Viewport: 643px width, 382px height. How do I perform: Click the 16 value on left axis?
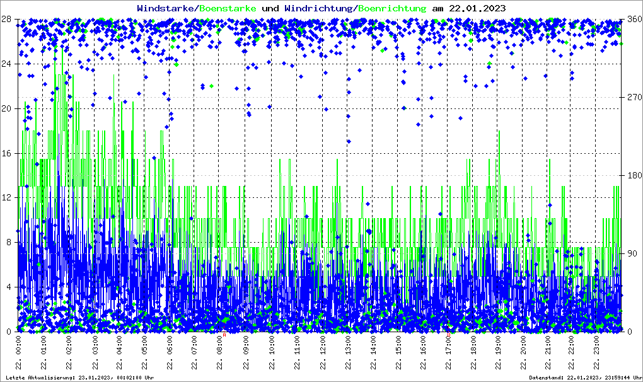(x=7, y=153)
